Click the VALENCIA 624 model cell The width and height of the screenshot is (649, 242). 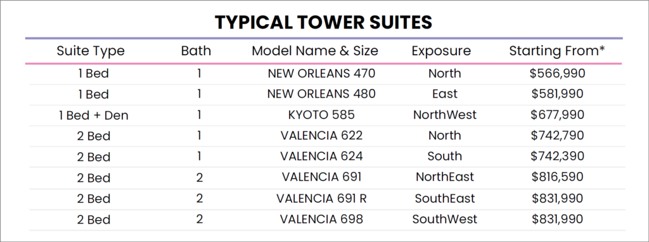coord(321,156)
